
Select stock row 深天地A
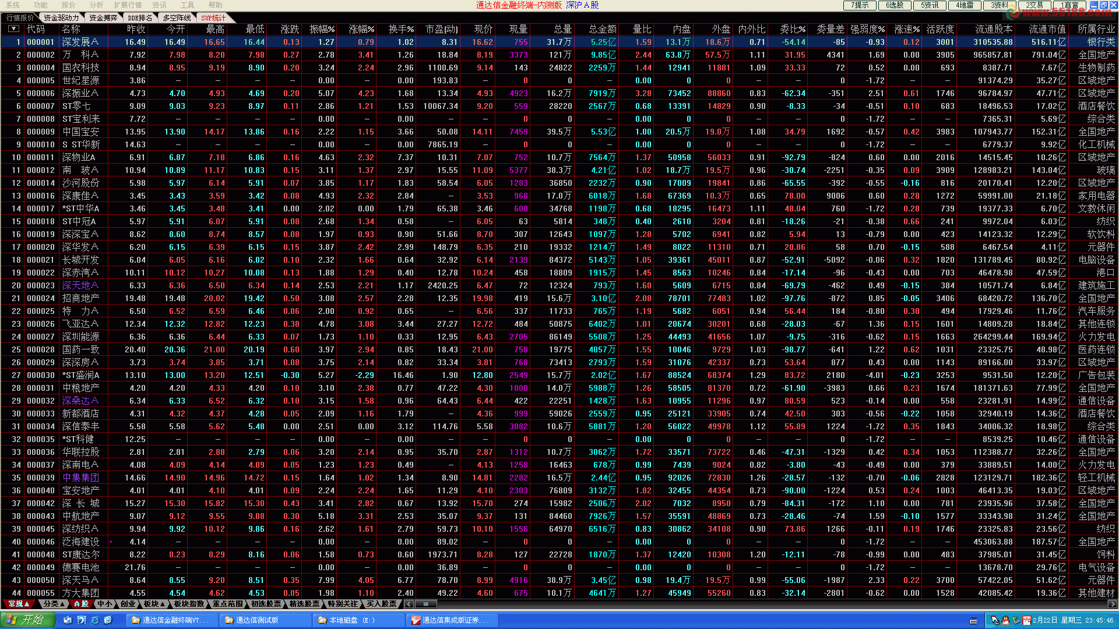(559, 285)
